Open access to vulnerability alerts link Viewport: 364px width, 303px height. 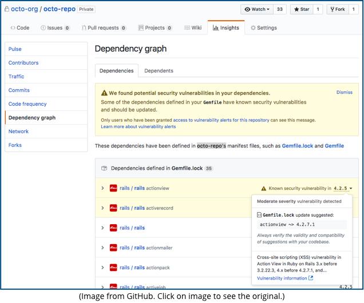coord(221,120)
